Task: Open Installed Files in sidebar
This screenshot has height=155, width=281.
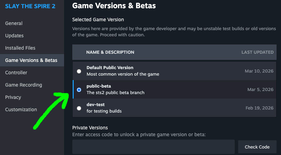Action: pos(20,48)
